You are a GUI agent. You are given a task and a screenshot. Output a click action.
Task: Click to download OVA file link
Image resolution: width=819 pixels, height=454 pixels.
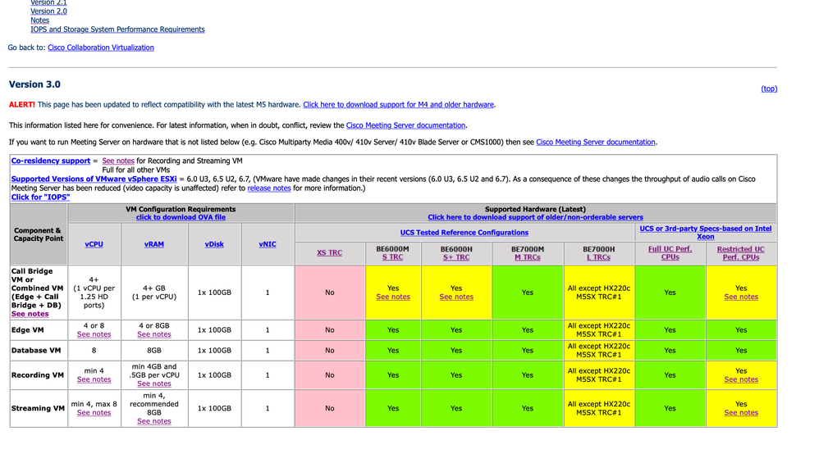181,217
